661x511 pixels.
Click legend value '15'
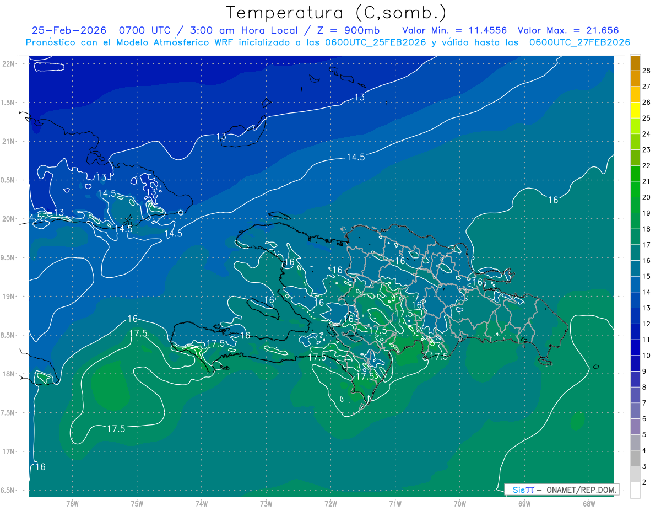click(647, 276)
